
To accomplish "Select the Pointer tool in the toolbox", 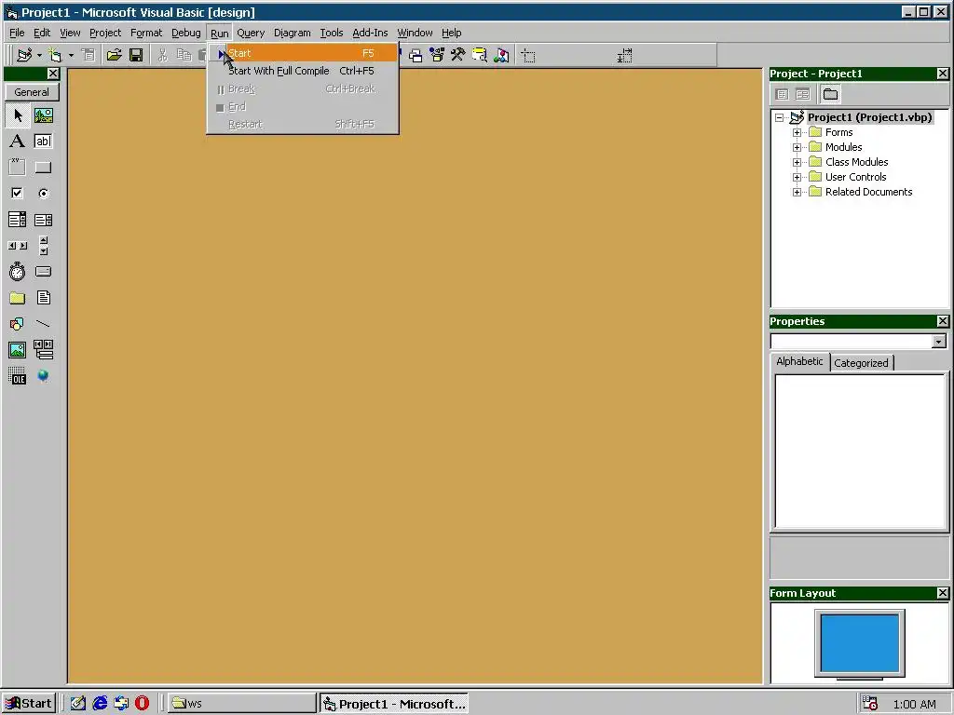I will tap(18, 115).
